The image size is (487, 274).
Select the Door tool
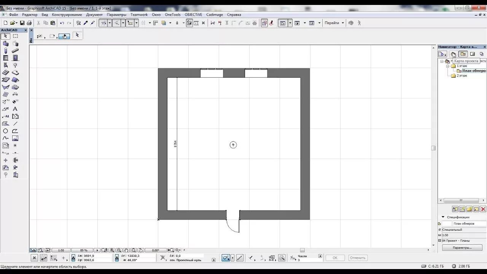click(x=15, y=58)
